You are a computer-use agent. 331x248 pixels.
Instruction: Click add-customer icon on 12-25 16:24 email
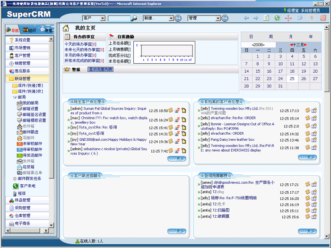click(x=177, y=120)
